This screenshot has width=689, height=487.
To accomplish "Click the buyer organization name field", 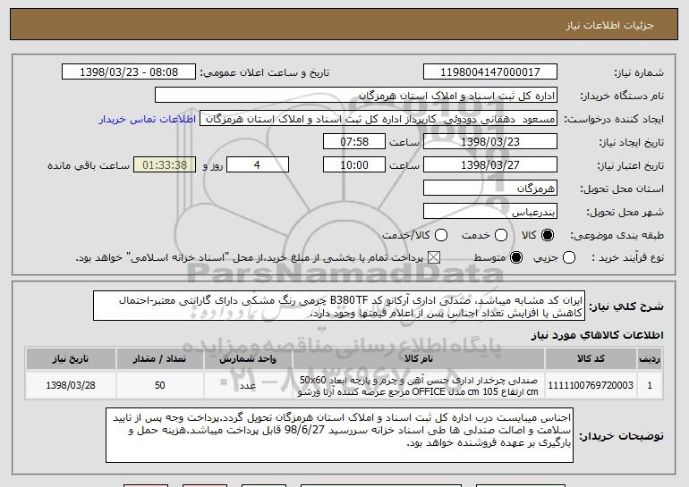I will (x=356, y=96).
